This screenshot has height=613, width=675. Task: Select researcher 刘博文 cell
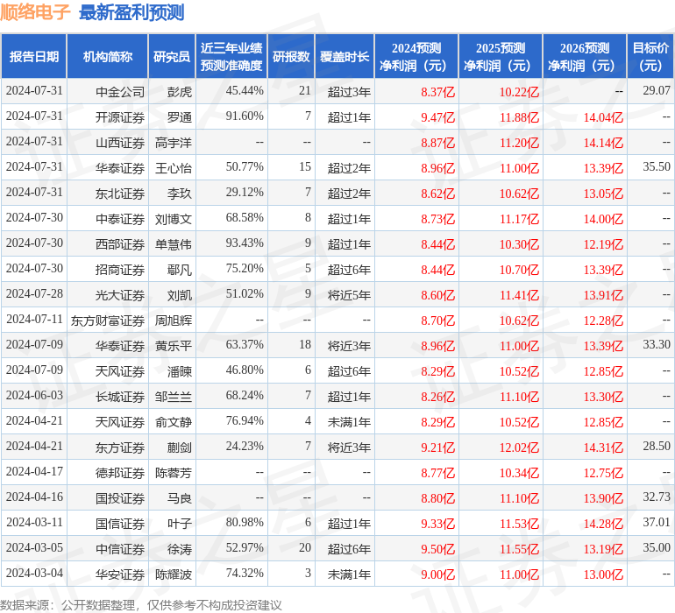[x=174, y=219]
